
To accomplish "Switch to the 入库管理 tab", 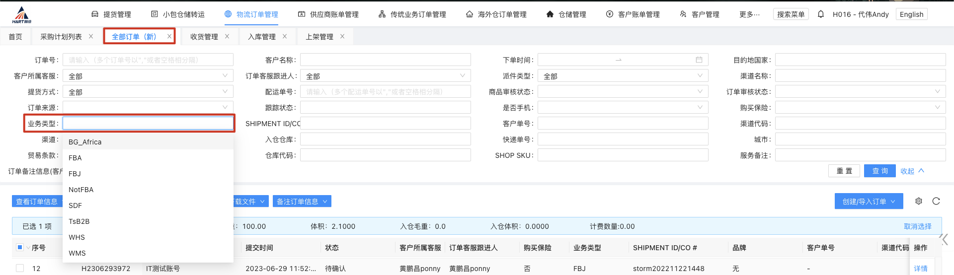I will pos(262,37).
